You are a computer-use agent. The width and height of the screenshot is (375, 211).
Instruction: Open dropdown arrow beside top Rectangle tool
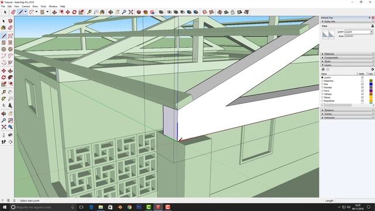(47, 12)
